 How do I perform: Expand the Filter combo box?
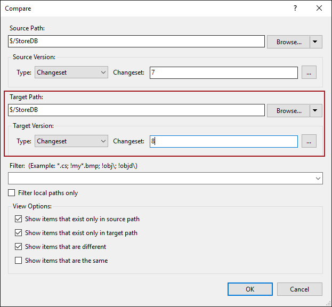[318, 178]
